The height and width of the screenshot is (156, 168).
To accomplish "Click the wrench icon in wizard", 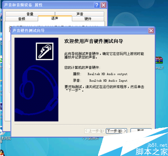I will [44, 51].
